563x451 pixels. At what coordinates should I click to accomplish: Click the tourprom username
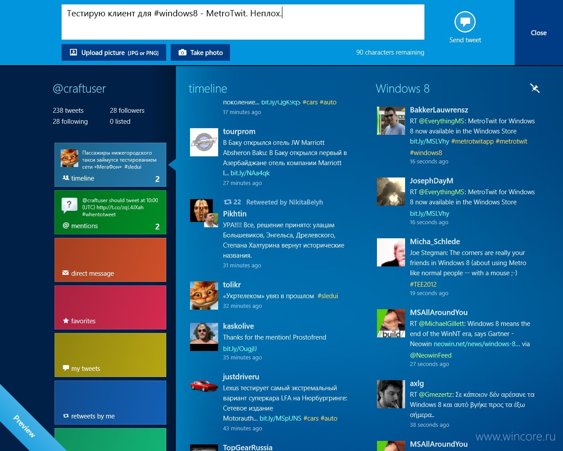(239, 132)
